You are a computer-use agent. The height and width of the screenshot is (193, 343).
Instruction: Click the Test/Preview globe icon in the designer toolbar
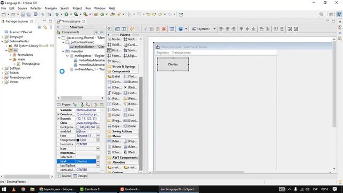[x=181, y=29]
